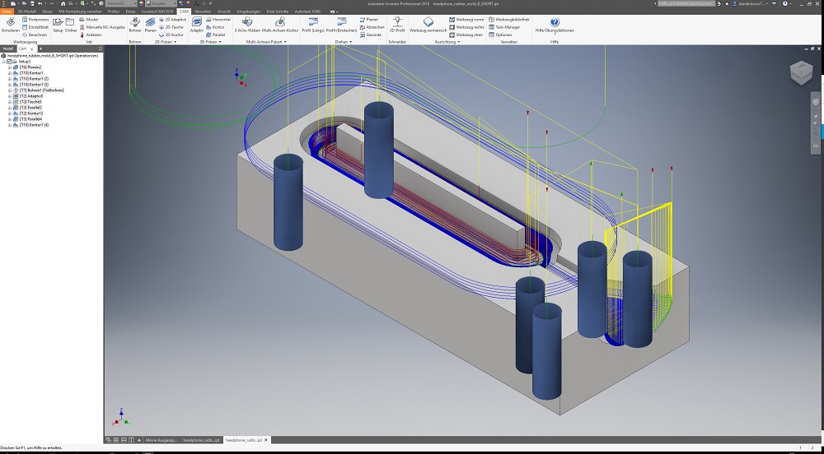Choose the Abstechen parting tool
Screen dimensions: 824x454
pyautogui.click(x=372, y=27)
